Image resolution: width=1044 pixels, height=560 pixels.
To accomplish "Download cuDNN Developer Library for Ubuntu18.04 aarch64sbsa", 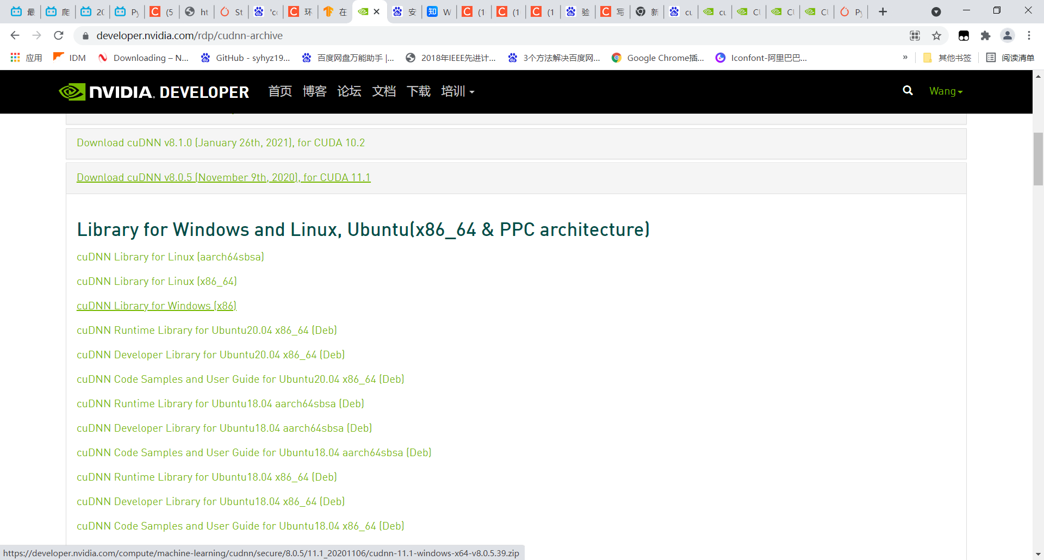I will [225, 428].
